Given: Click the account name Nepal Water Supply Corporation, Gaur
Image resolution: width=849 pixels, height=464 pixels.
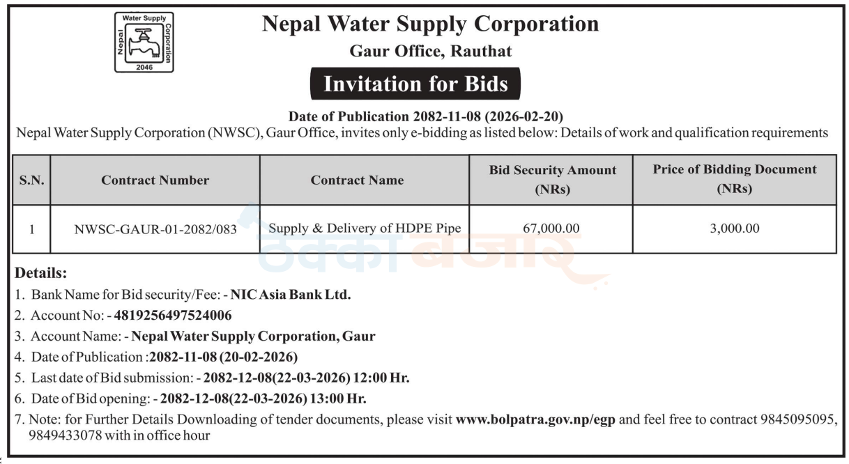Looking at the screenshot, I should 253,337.
